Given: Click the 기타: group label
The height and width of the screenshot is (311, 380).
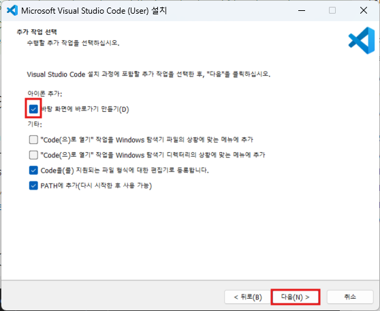Looking at the screenshot, I should point(35,124).
